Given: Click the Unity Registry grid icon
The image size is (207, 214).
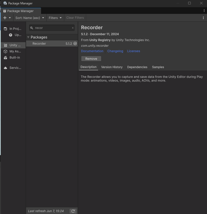Looking at the screenshot, I should pos(5,45).
